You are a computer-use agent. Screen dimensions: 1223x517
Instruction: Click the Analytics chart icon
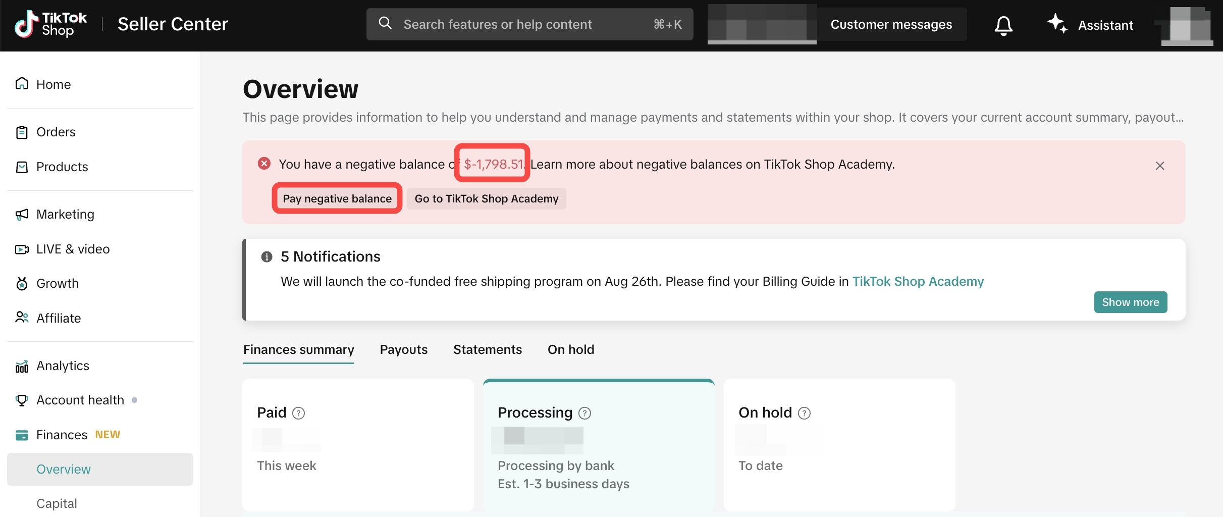click(22, 366)
